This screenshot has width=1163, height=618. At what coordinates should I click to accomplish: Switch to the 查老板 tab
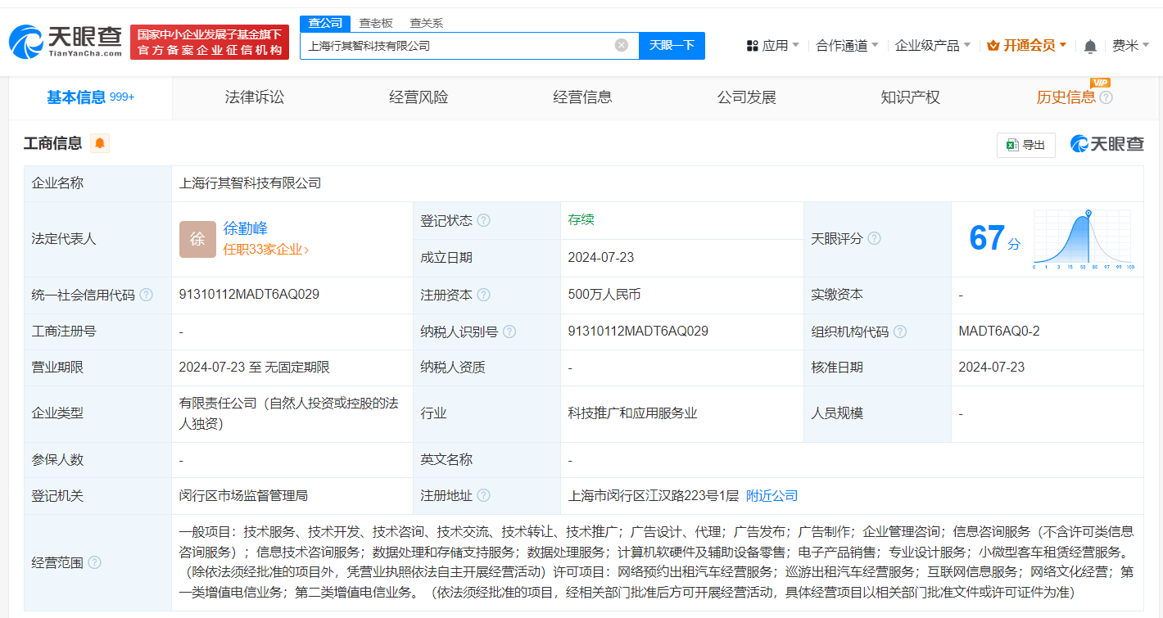[x=374, y=23]
